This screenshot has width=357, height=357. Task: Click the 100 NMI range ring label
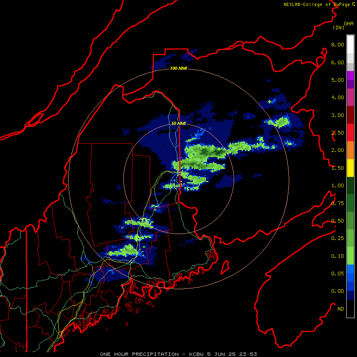pyautogui.click(x=178, y=68)
